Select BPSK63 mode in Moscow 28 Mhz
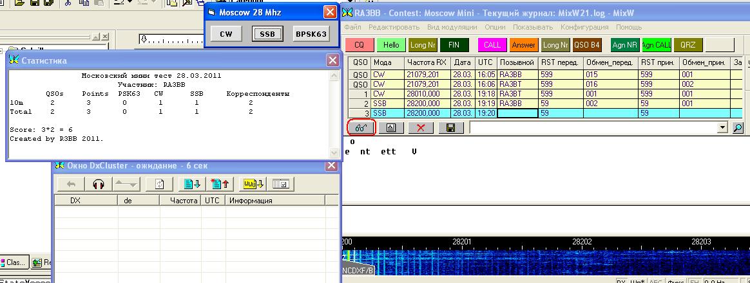Image resolution: width=750 pixels, height=283 pixels. pyautogui.click(x=311, y=34)
